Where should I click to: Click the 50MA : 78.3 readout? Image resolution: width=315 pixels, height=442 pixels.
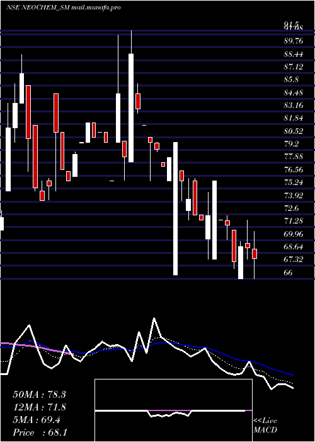point(39,395)
